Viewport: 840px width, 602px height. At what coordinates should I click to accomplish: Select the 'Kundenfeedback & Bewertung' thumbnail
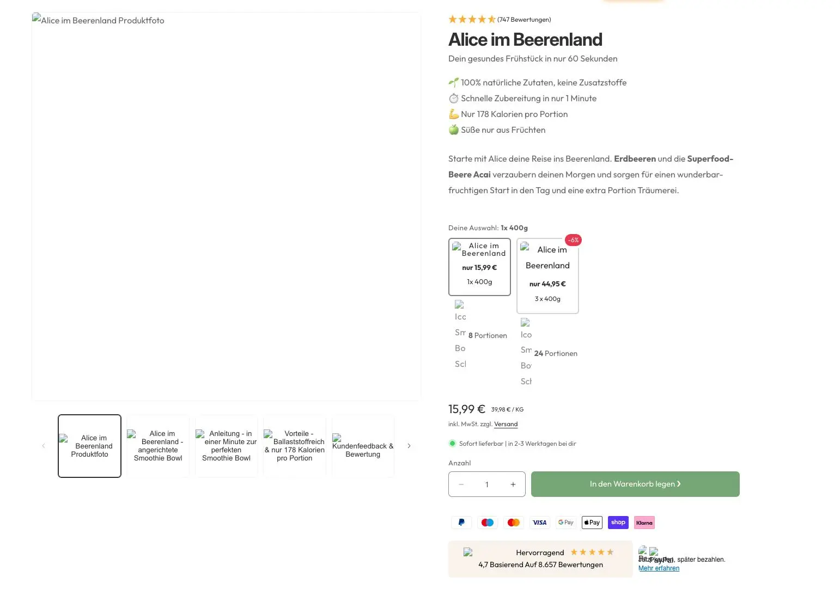pyautogui.click(x=363, y=446)
